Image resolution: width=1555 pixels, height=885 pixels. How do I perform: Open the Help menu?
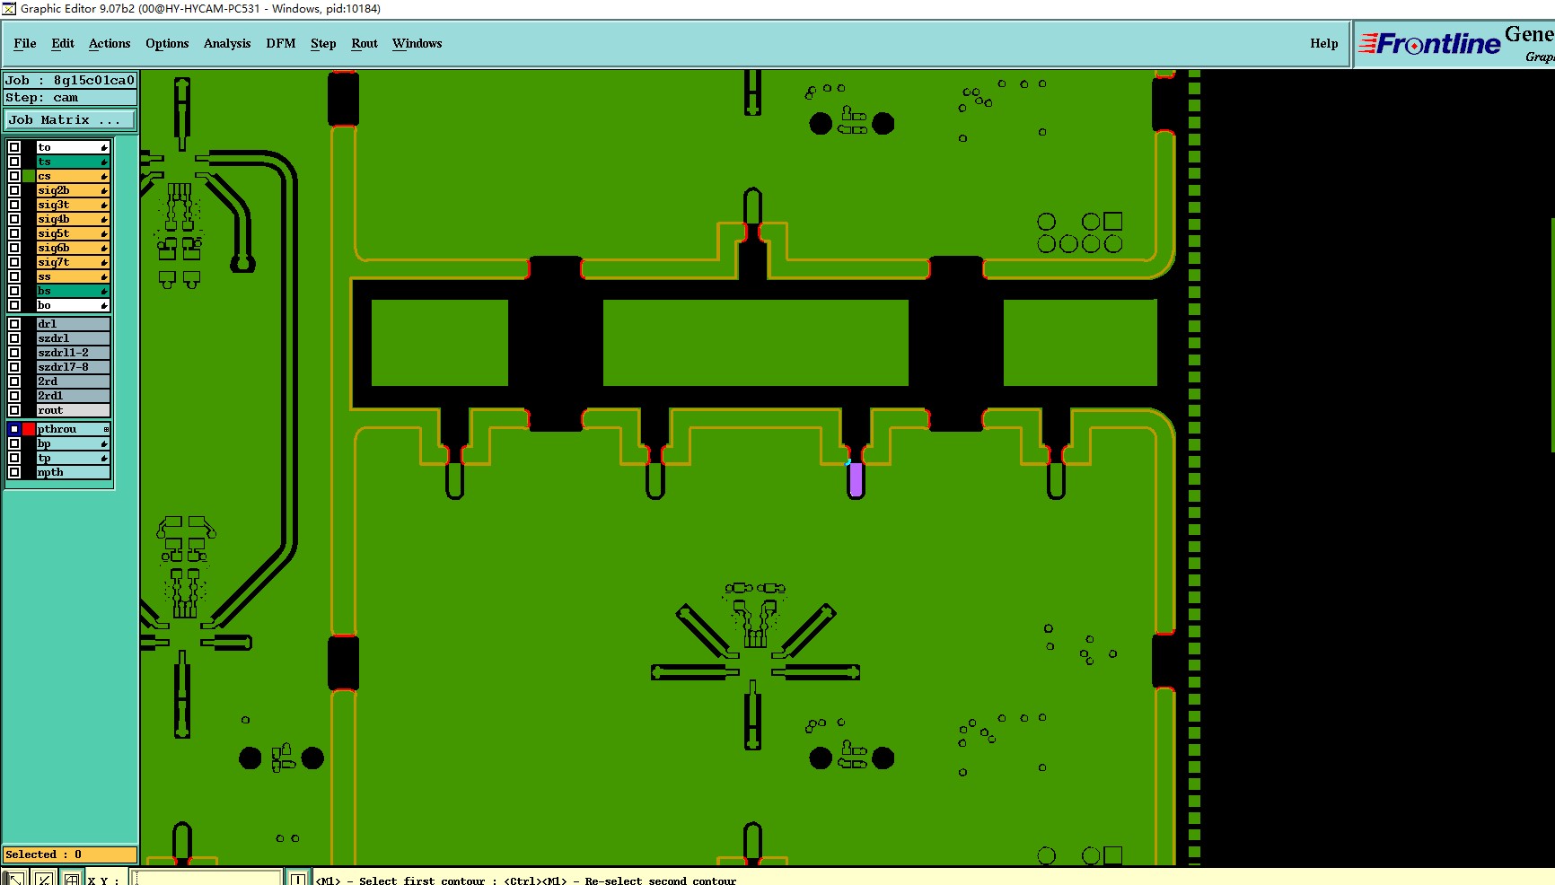tap(1323, 43)
